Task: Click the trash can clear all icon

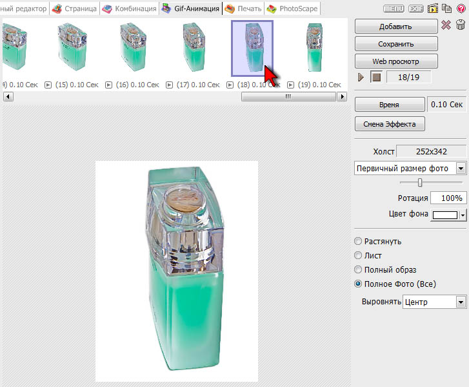Action: (x=461, y=25)
